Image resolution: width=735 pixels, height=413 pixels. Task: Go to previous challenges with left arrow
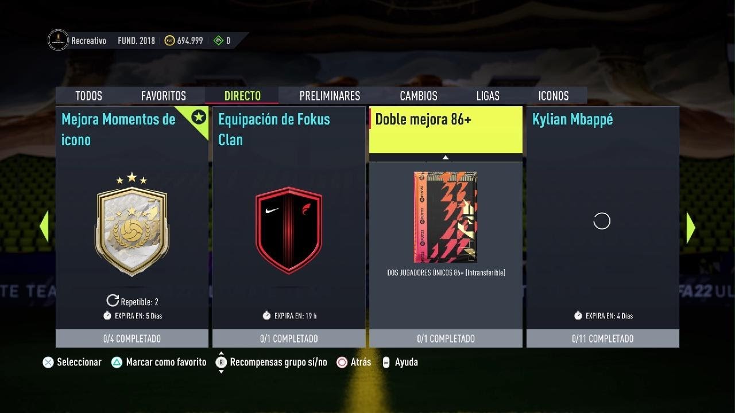click(x=44, y=227)
